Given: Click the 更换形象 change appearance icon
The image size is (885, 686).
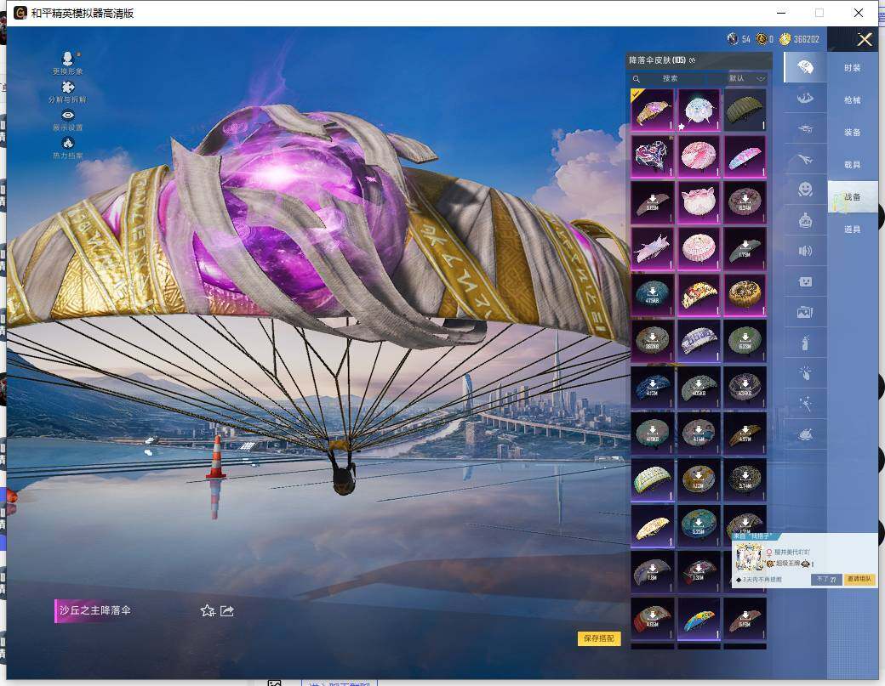Looking at the screenshot, I should 68,59.
